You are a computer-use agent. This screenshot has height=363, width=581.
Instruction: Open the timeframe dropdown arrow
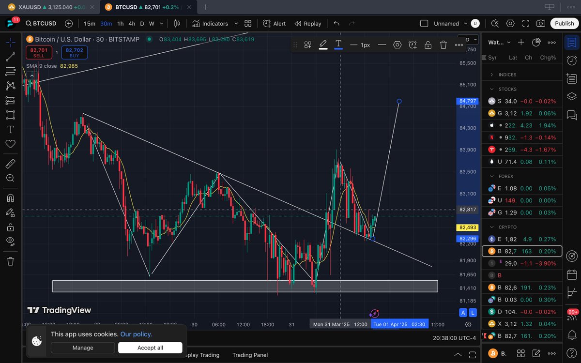pyautogui.click(x=161, y=23)
